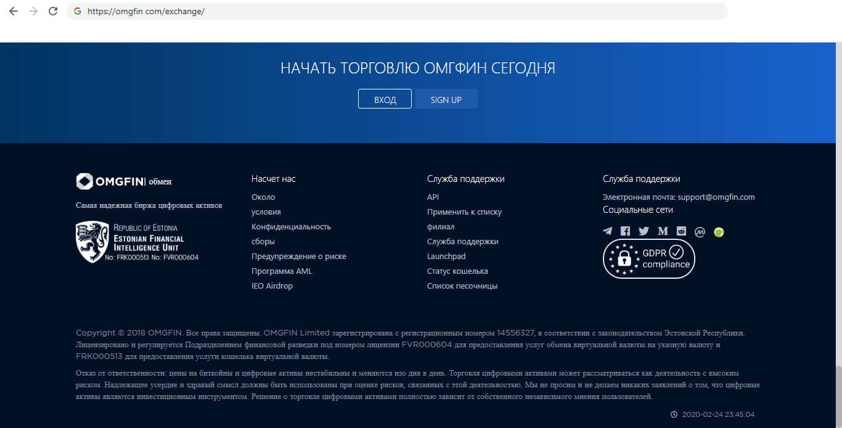Click the GDPR compliance badge
Screen dimensions: 842x428
coord(648,259)
